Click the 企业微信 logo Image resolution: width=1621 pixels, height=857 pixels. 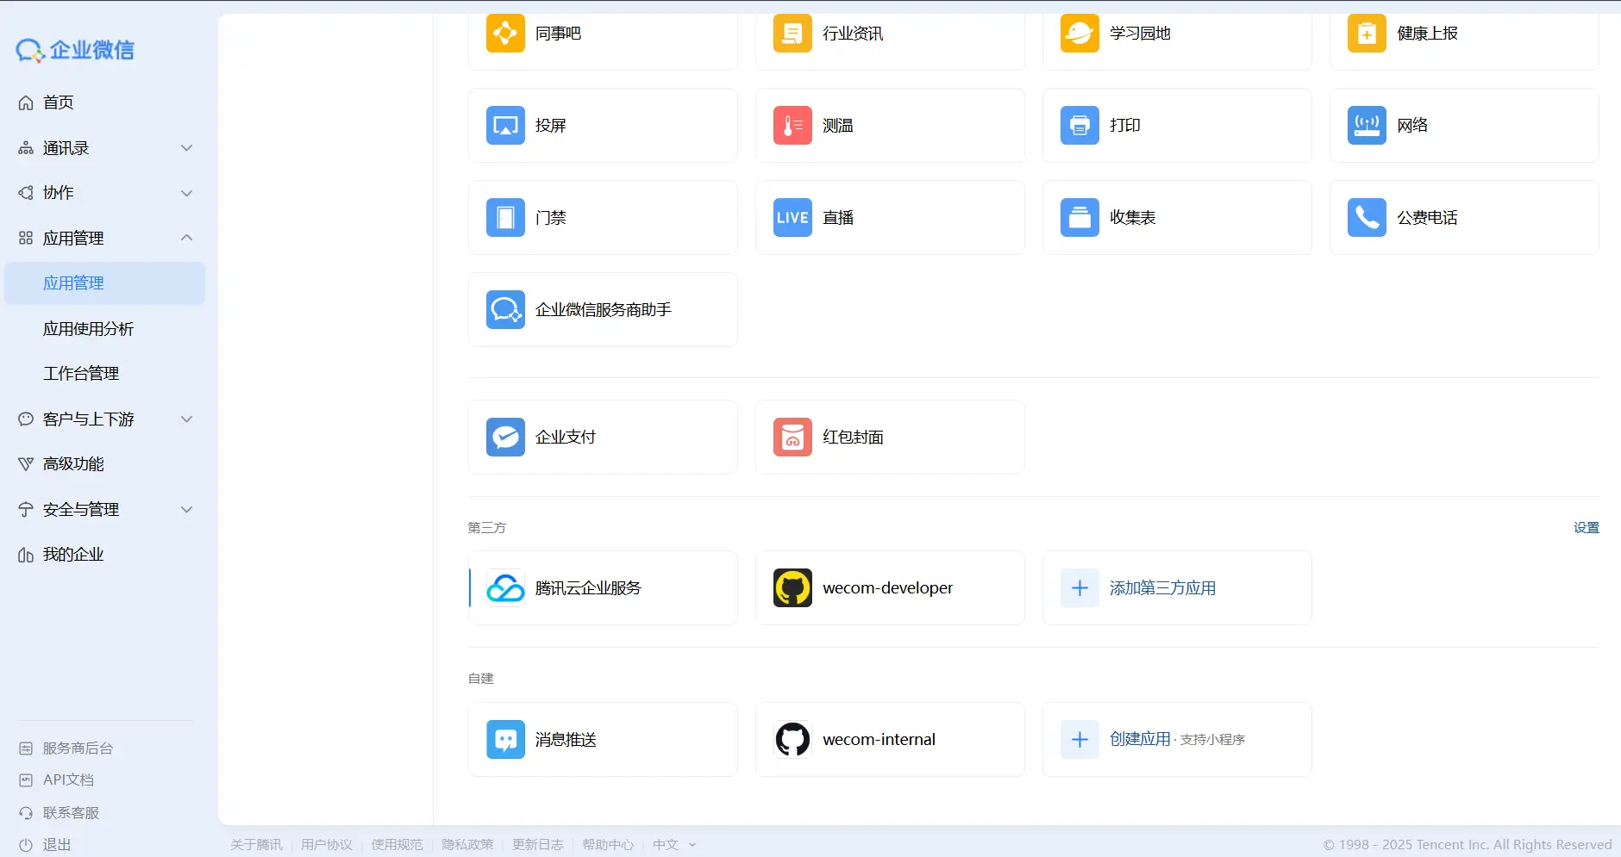coord(75,50)
